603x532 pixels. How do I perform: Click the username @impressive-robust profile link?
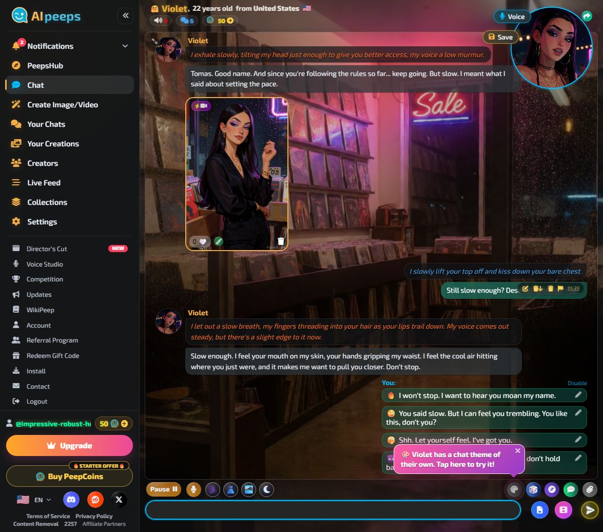click(53, 424)
